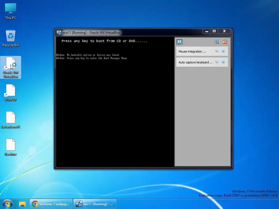Screen dimensions: 279x209
Task: Suppress future Auto capture keyboard messages icon
Action: point(217,62)
